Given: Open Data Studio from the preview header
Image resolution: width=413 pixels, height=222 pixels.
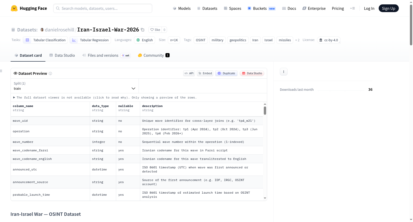Looking at the screenshot, I should coord(252,73).
